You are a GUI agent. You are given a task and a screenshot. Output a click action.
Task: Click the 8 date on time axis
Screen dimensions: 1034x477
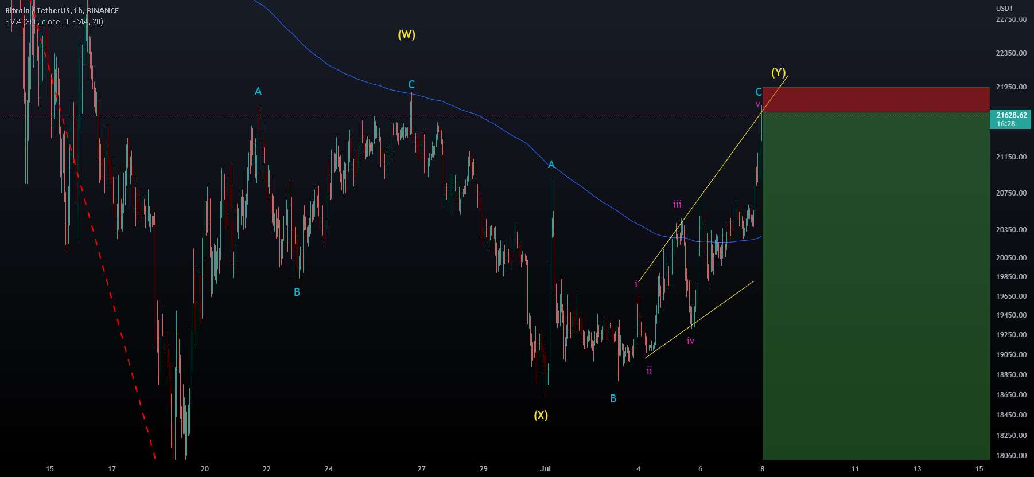pos(762,468)
